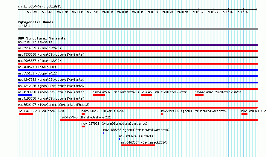Click the 11q12.1 band label
Viewport: 266px width, 157px height.
coord(24,26)
